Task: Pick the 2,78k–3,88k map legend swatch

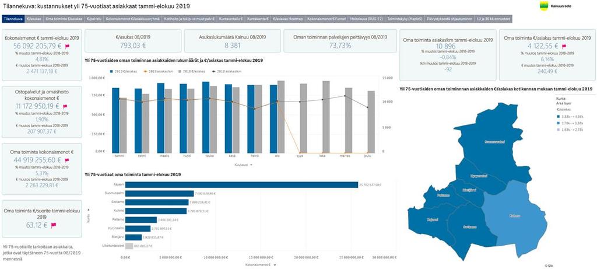Action: 558,123
